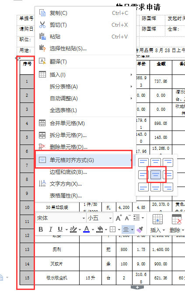The image size is (185, 293).
Task: Click the table move handle at top-left
Action: pyautogui.click(x=18, y=58)
